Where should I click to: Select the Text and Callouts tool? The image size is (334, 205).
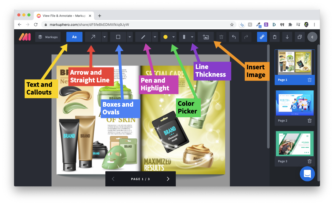click(x=74, y=37)
